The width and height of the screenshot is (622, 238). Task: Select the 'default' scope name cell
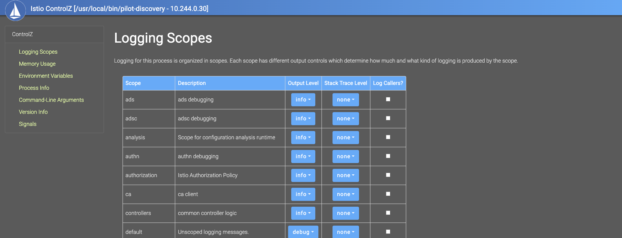click(x=149, y=230)
